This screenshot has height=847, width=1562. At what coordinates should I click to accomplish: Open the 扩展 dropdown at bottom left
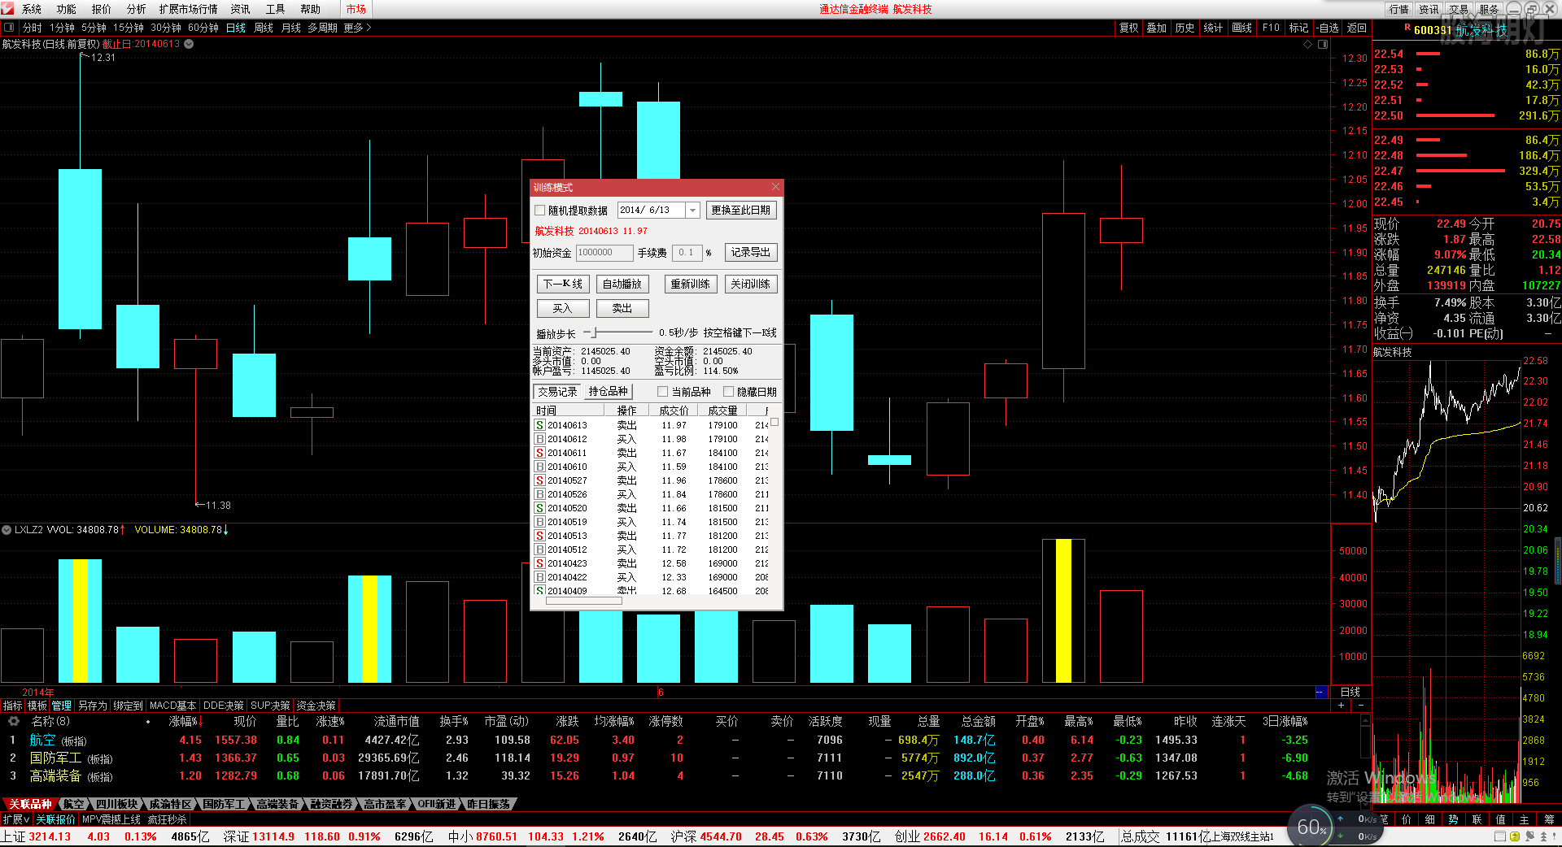click(16, 819)
